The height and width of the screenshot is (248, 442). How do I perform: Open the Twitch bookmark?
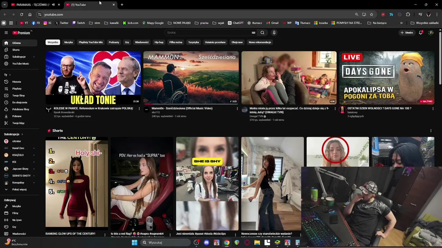[x=78, y=23]
